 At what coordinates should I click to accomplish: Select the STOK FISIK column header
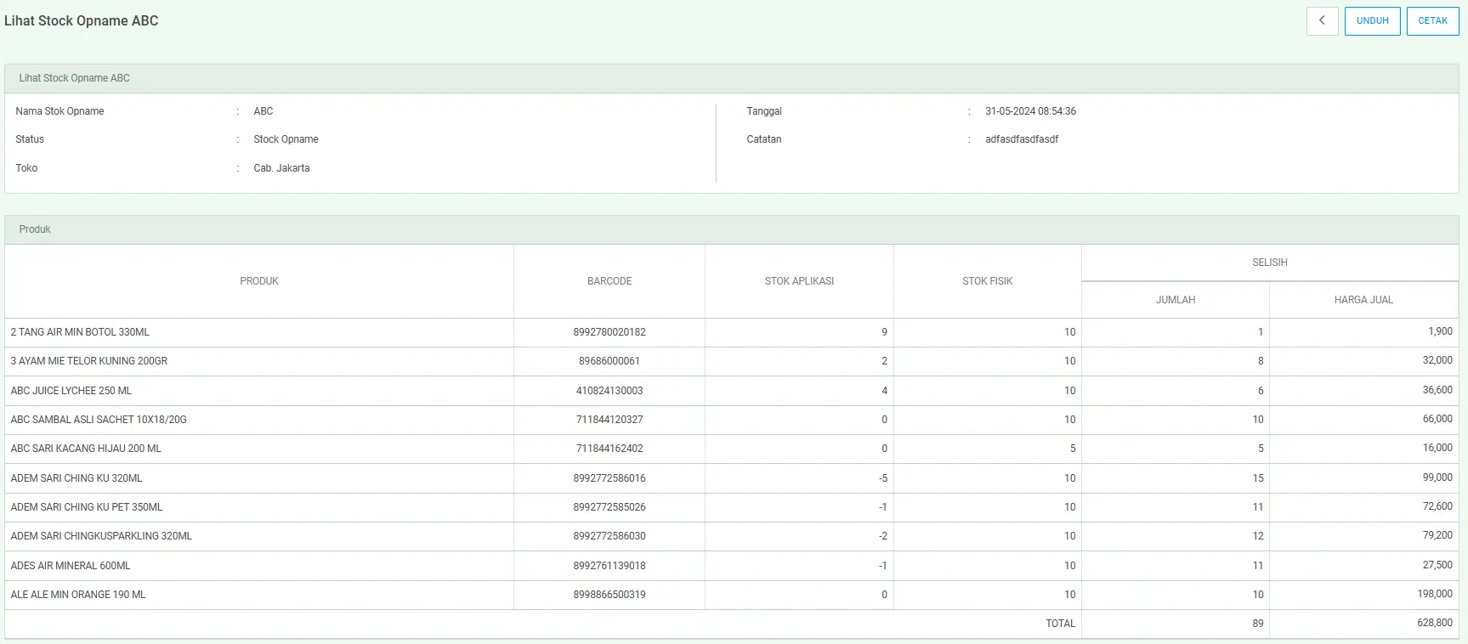click(x=987, y=281)
